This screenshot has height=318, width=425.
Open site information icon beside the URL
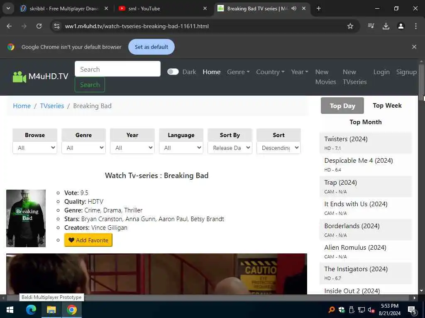(56, 26)
